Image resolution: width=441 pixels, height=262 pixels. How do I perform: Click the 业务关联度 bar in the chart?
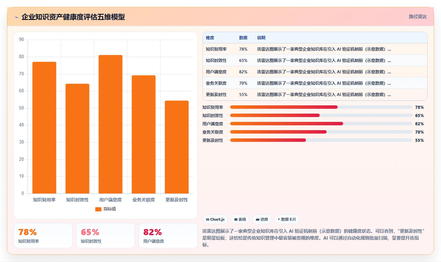[144, 134]
